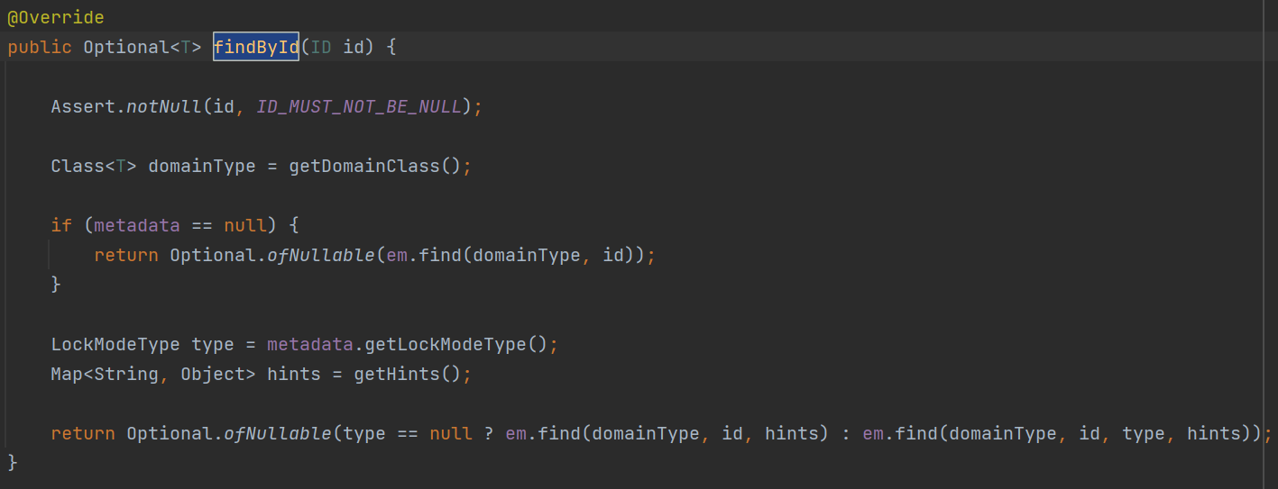
Task: Click String generic argument of Map
Action: pyautogui.click(x=126, y=374)
